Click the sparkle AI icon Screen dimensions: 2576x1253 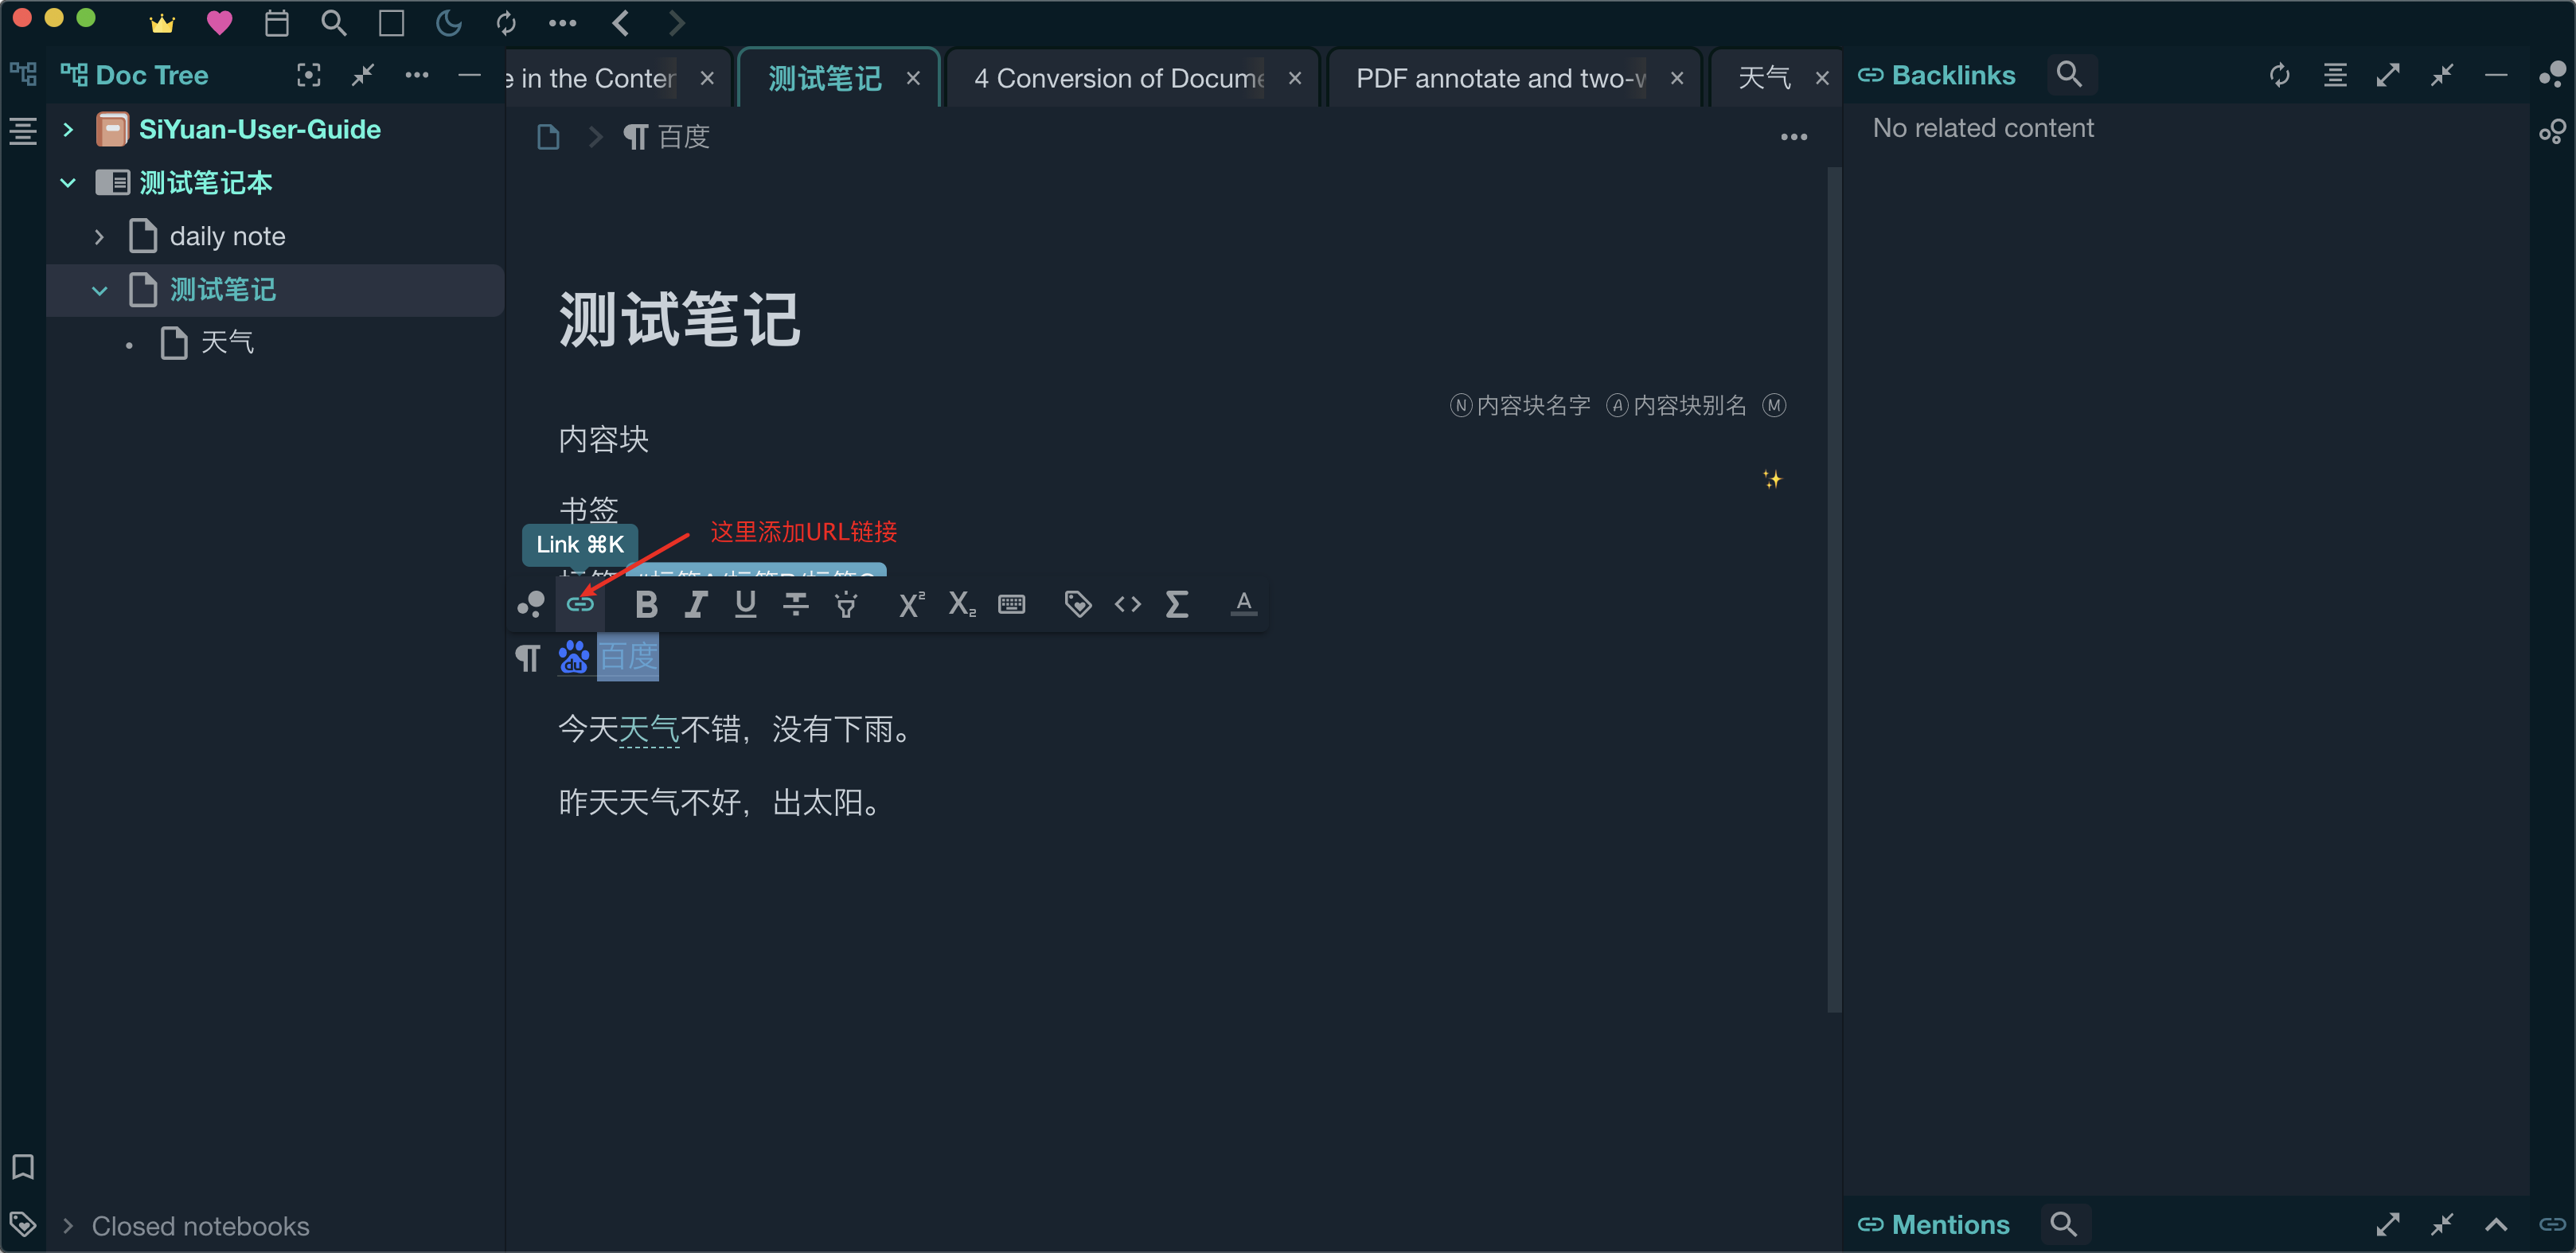pos(1772,479)
